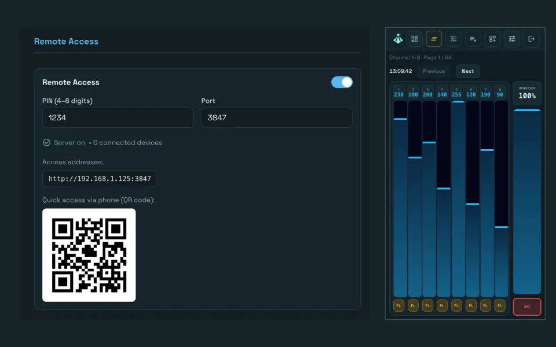556x347 pixels.
Task: Open the http://192.168.1.125:3847 access address
Action: click(x=100, y=179)
